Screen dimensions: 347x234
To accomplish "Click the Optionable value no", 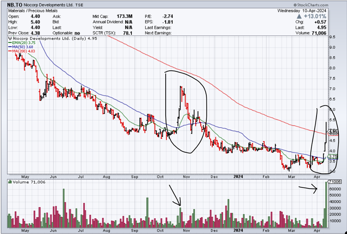I will point(77,33).
